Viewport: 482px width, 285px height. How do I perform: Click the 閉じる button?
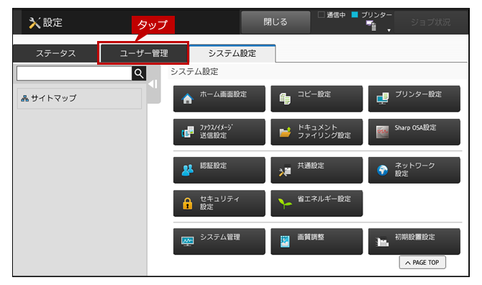[x=276, y=22]
